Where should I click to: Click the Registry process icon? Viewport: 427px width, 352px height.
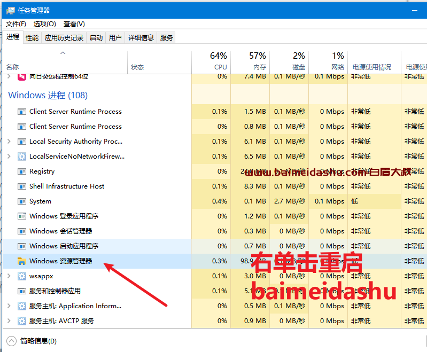coord(22,171)
